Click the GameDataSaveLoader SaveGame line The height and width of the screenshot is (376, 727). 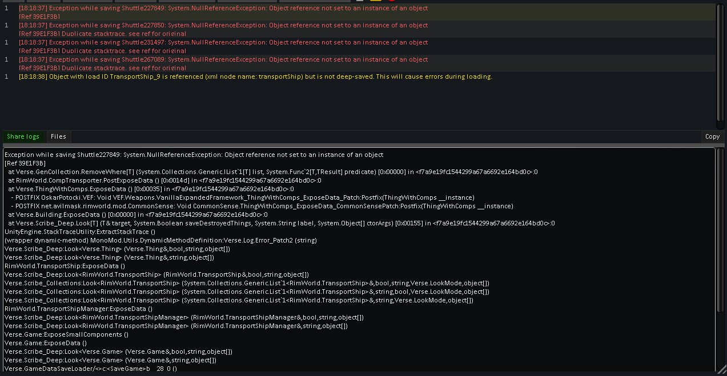[x=91, y=369]
